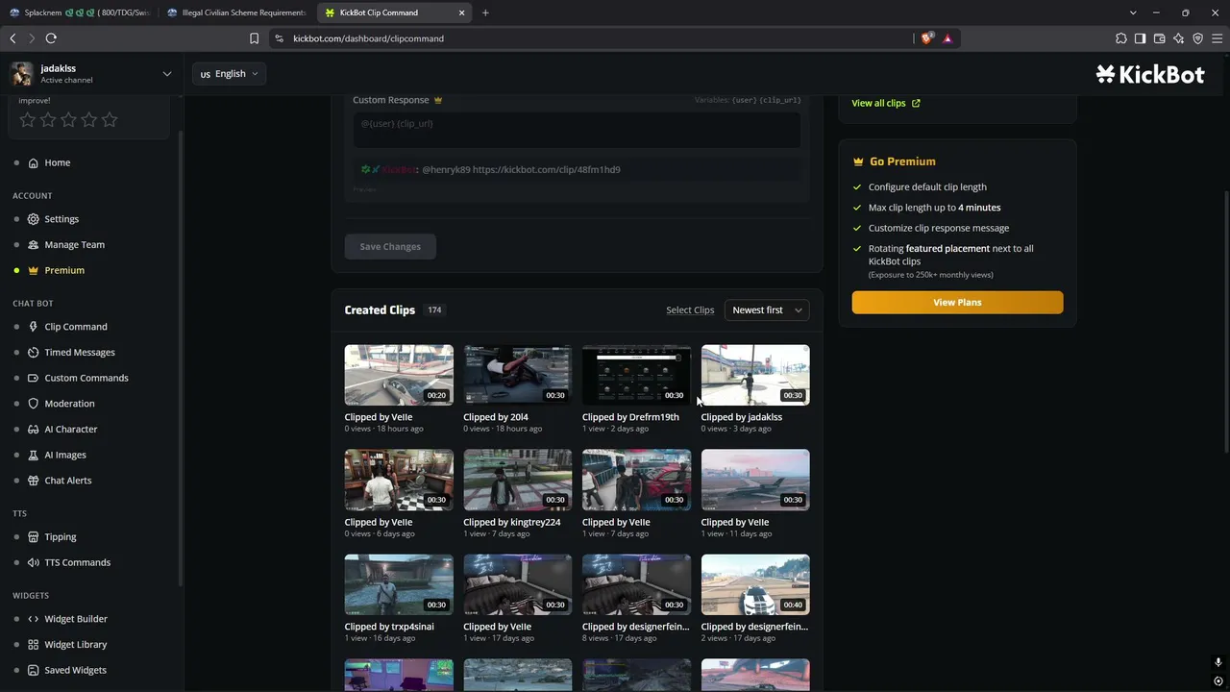Open Leo AI sparkle icon
Screen dimensions: 1230x692
click(1178, 38)
